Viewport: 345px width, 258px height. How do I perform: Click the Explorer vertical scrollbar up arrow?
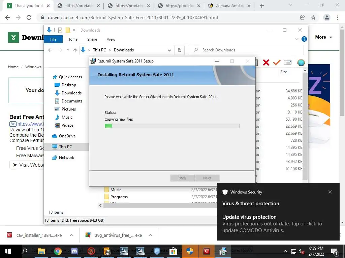305,71
